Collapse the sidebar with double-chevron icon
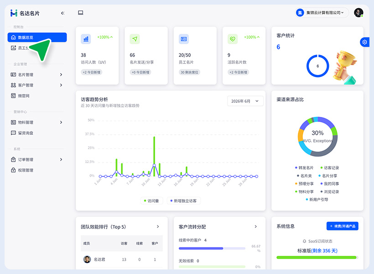 (x=62, y=13)
